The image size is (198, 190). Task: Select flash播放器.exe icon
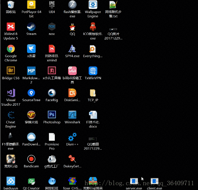(x=72, y=5)
